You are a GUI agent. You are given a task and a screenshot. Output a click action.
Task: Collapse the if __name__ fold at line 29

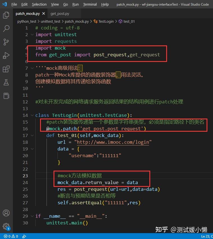click(x=32, y=216)
